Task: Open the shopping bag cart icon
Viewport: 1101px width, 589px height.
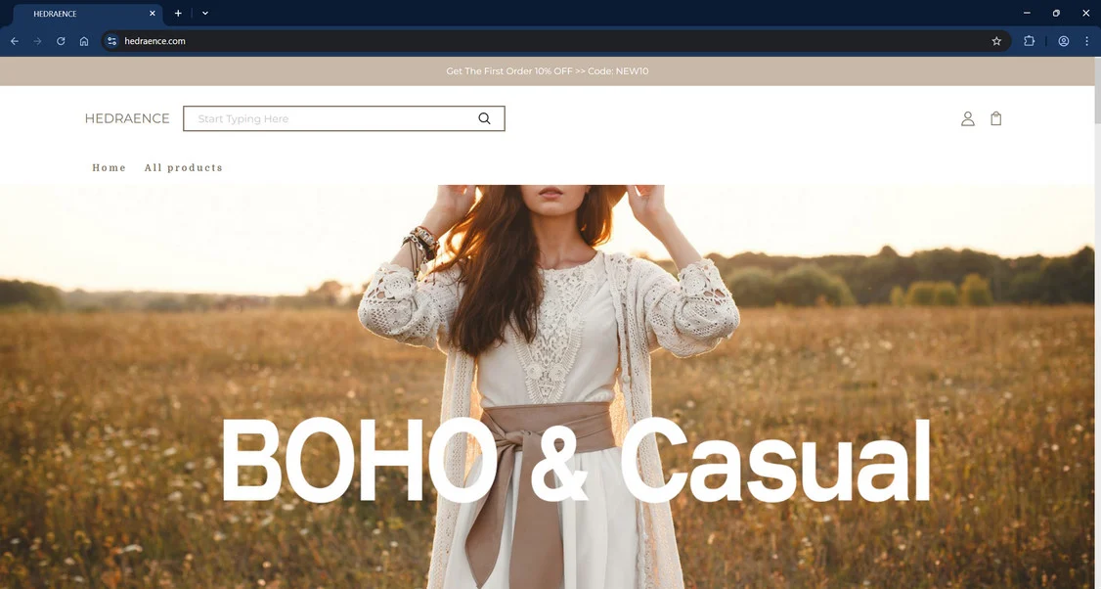Action: [995, 118]
